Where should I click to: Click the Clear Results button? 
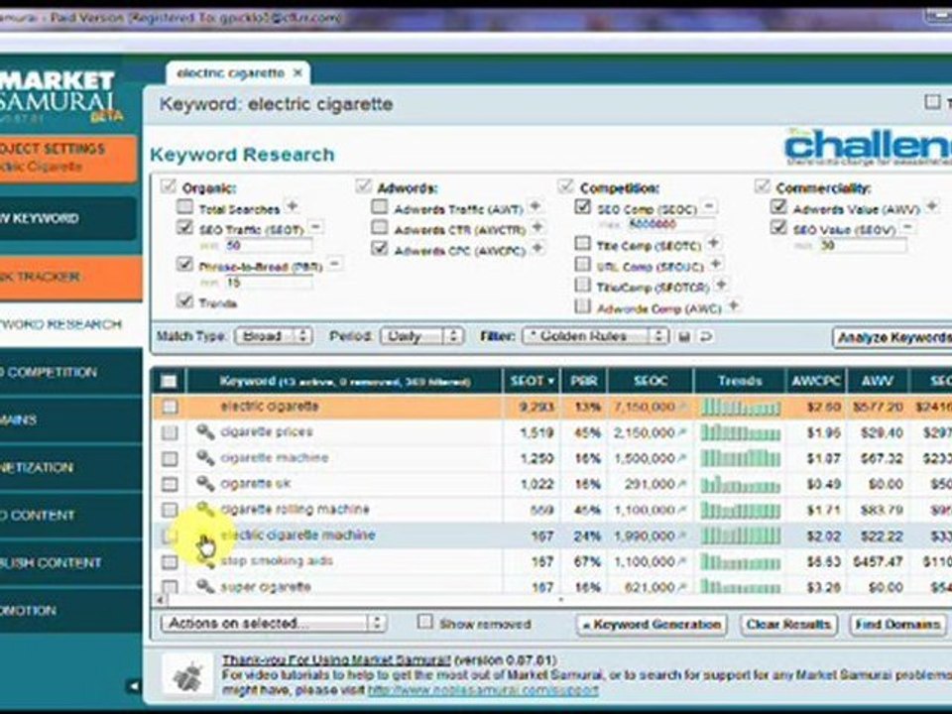pyautogui.click(x=788, y=624)
